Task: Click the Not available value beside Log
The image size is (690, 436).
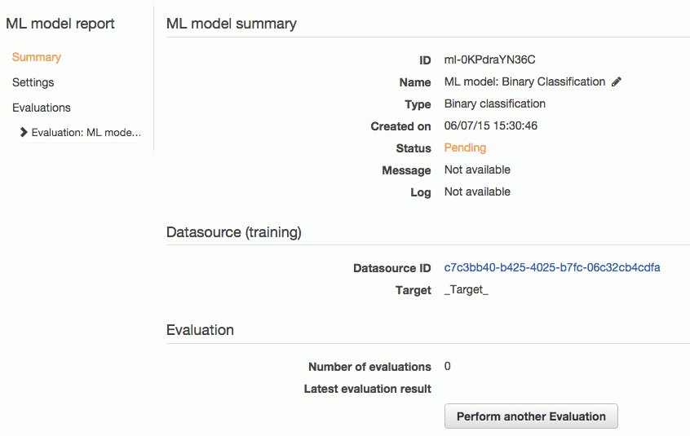Action: 477,192
